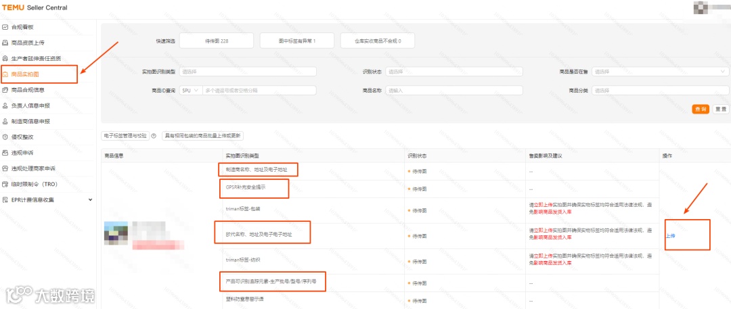Click 产品可识别追踪元素-生产批号/型号/序列号 row text

(x=271, y=283)
